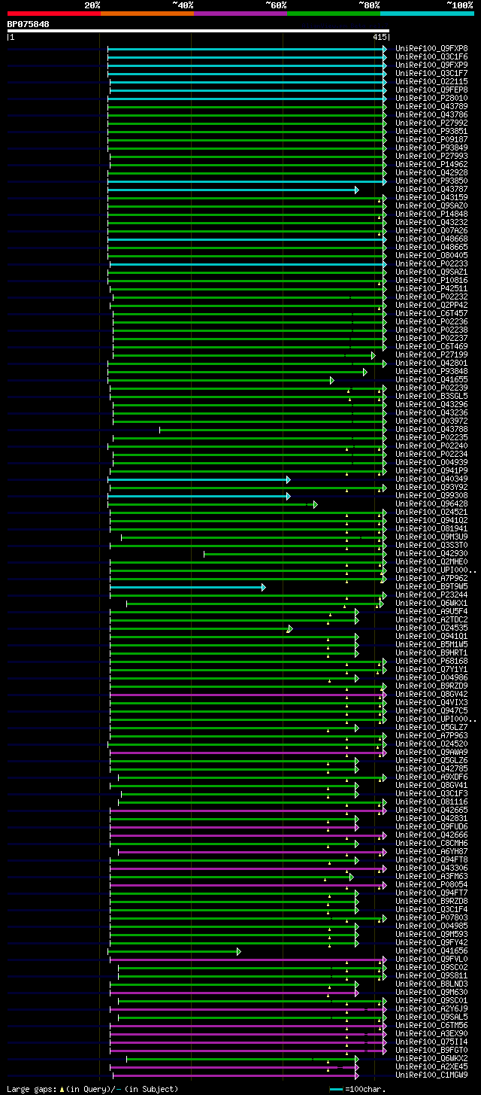This screenshot has width=481, height=1095.
Task: Click the cyan alignment bar of UniRef100_B9T9W5
Action: point(187,587)
